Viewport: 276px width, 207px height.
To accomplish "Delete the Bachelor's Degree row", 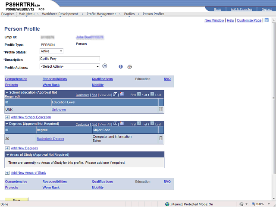I will pos(161,138).
